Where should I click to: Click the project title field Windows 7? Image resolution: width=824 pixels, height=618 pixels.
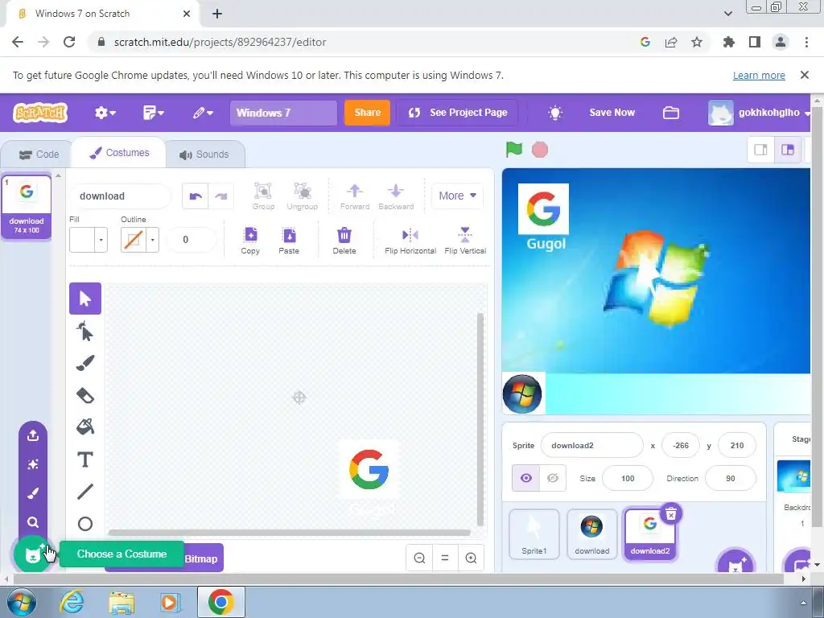[283, 113]
